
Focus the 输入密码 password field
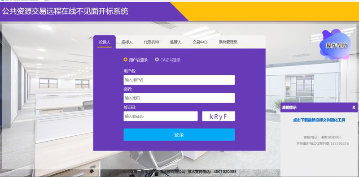179,98
